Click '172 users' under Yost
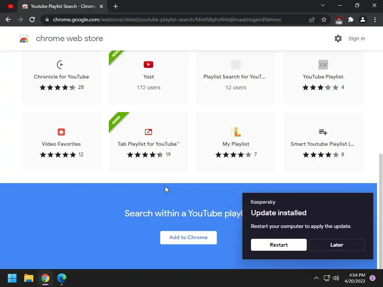The width and height of the screenshot is (383, 287). point(148,87)
